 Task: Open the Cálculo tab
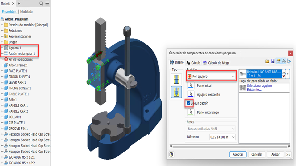pyautogui.click(x=194, y=63)
